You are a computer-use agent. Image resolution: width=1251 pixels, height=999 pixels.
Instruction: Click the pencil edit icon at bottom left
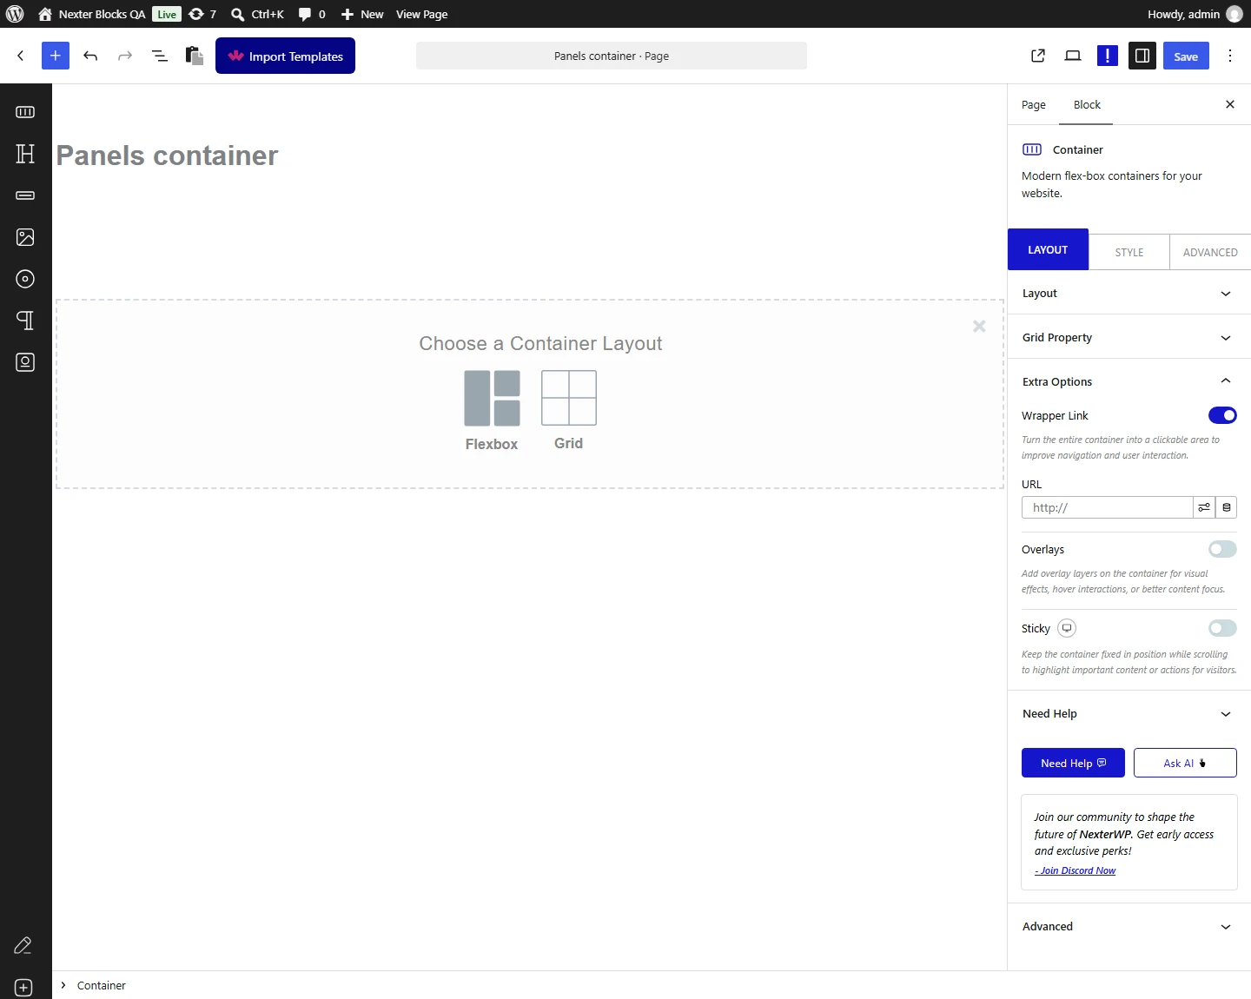(23, 945)
